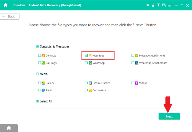Tick the Documents checkbox
The height and width of the screenshot is (132, 192).
[86, 90]
